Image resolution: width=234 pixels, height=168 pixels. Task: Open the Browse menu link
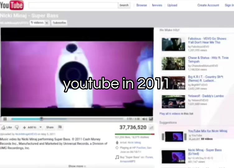pos(142,5)
